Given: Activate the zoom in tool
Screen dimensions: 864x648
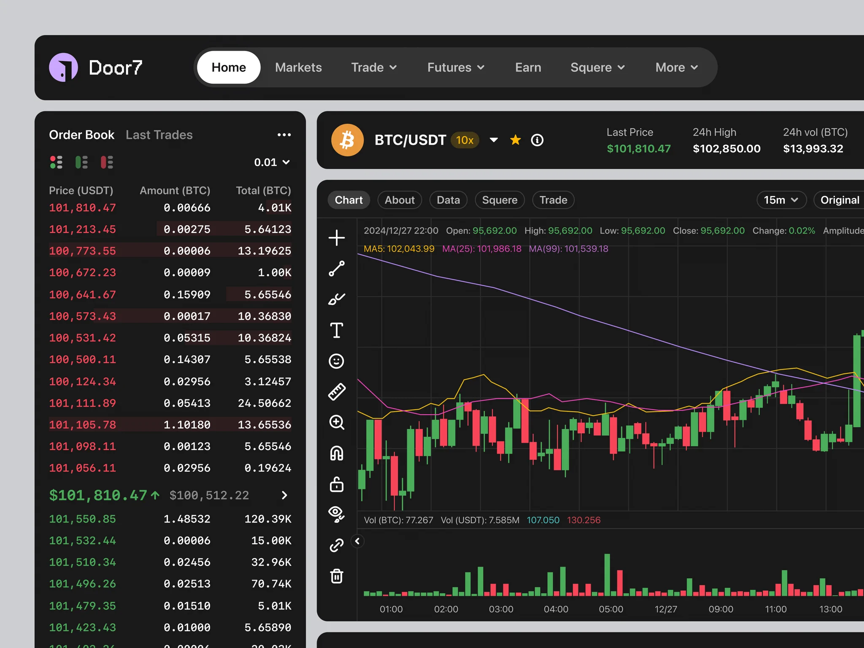Looking at the screenshot, I should 337,422.
